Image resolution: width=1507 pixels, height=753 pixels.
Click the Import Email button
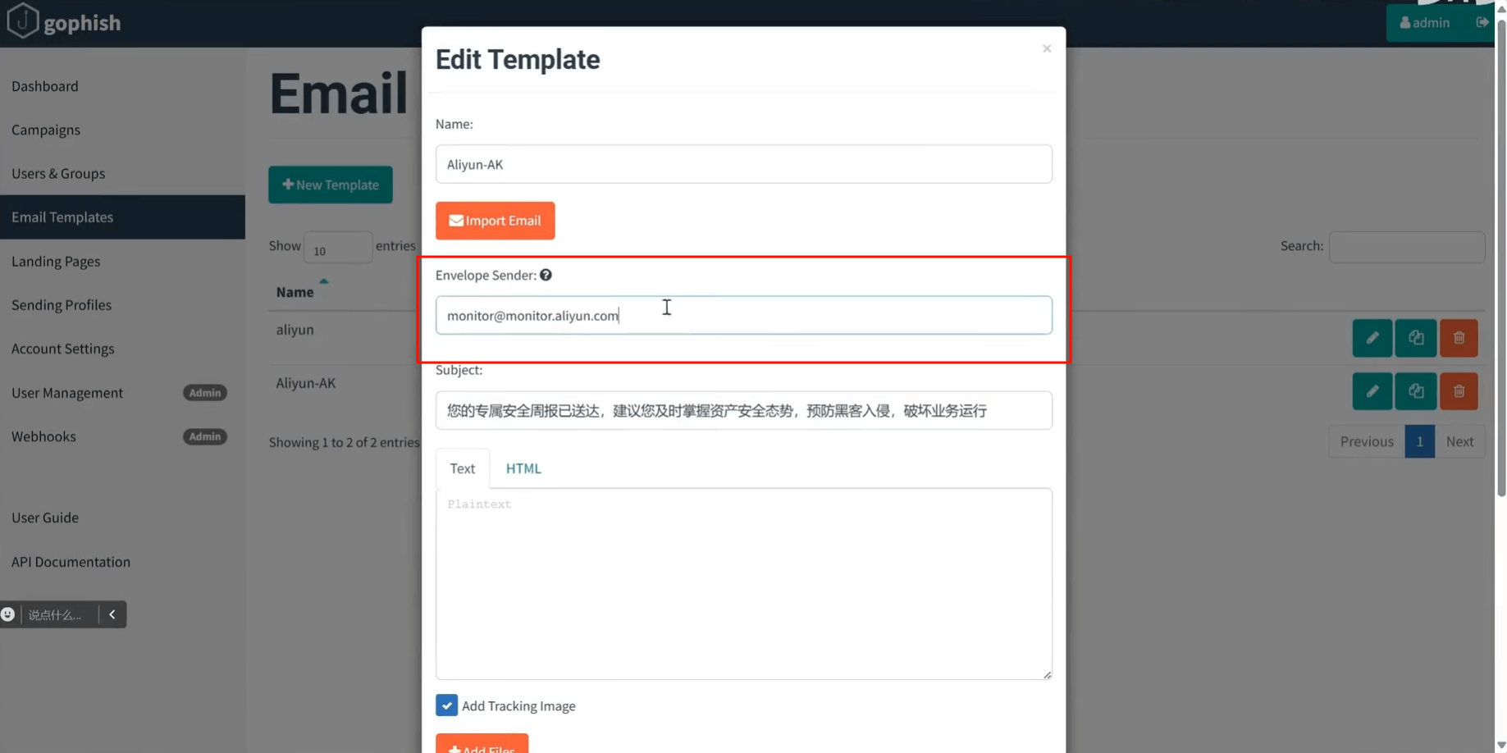(495, 221)
